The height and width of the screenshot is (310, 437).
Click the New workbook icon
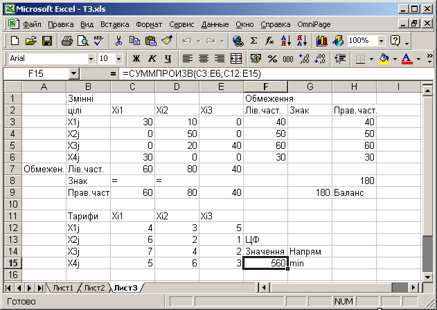coord(15,41)
